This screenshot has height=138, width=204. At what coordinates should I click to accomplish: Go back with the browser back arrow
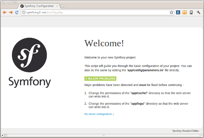click(x=4, y=12)
